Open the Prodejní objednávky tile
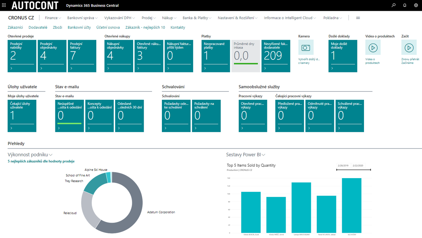Viewport: 422px width, 238px height. [x=52, y=56]
